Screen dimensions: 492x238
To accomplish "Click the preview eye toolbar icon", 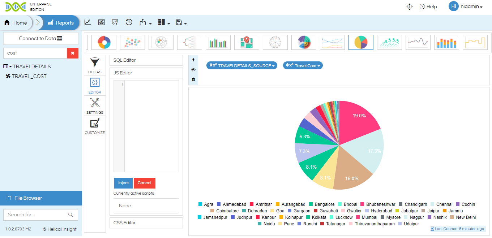I will (x=102, y=22).
